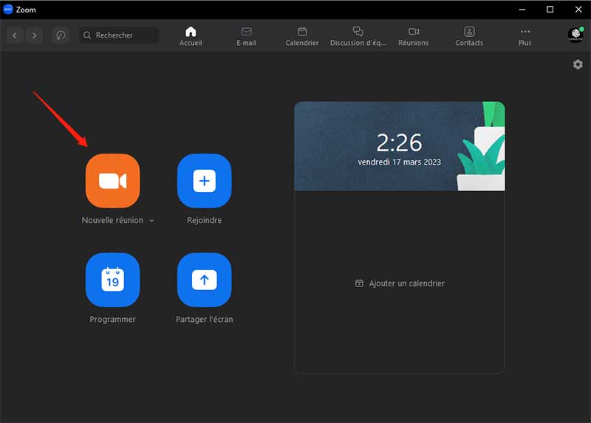This screenshot has height=423, width=591.
Task: Click the Ajouter un calendrier link
Action: point(400,283)
